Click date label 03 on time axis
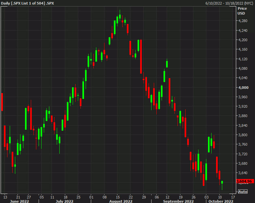Image resolution: width=255 pixels, height=203 pixels. click(206, 197)
